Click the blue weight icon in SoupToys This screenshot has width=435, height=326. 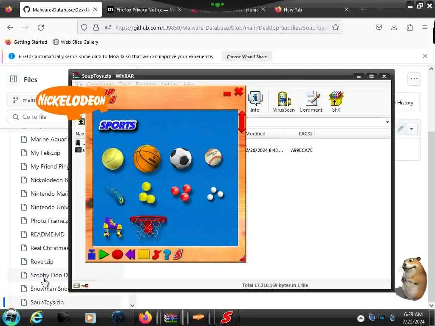92,255
